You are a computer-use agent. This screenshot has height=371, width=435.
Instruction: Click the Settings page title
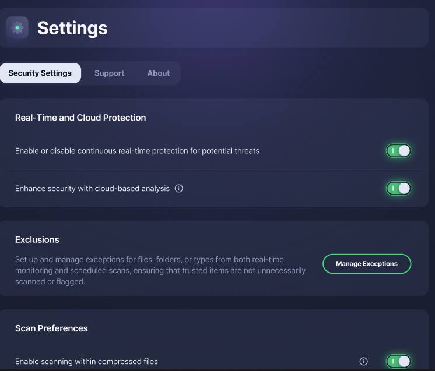pos(72,29)
